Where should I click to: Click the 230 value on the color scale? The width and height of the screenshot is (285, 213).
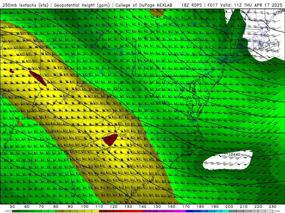coord(273,207)
